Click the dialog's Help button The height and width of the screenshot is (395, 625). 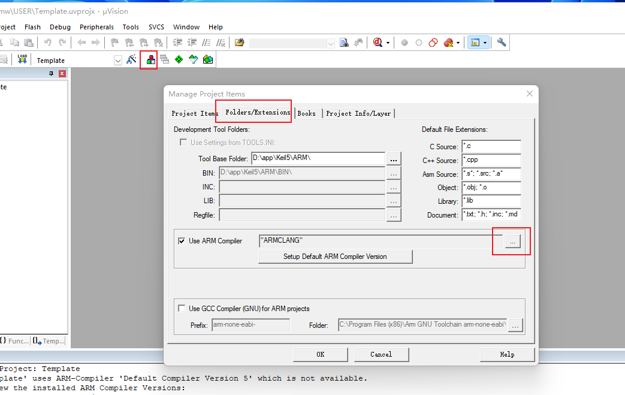click(508, 354)
